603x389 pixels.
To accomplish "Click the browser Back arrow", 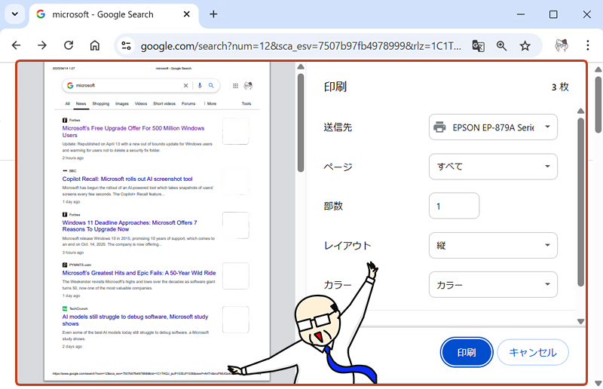I will click(16, 45).
